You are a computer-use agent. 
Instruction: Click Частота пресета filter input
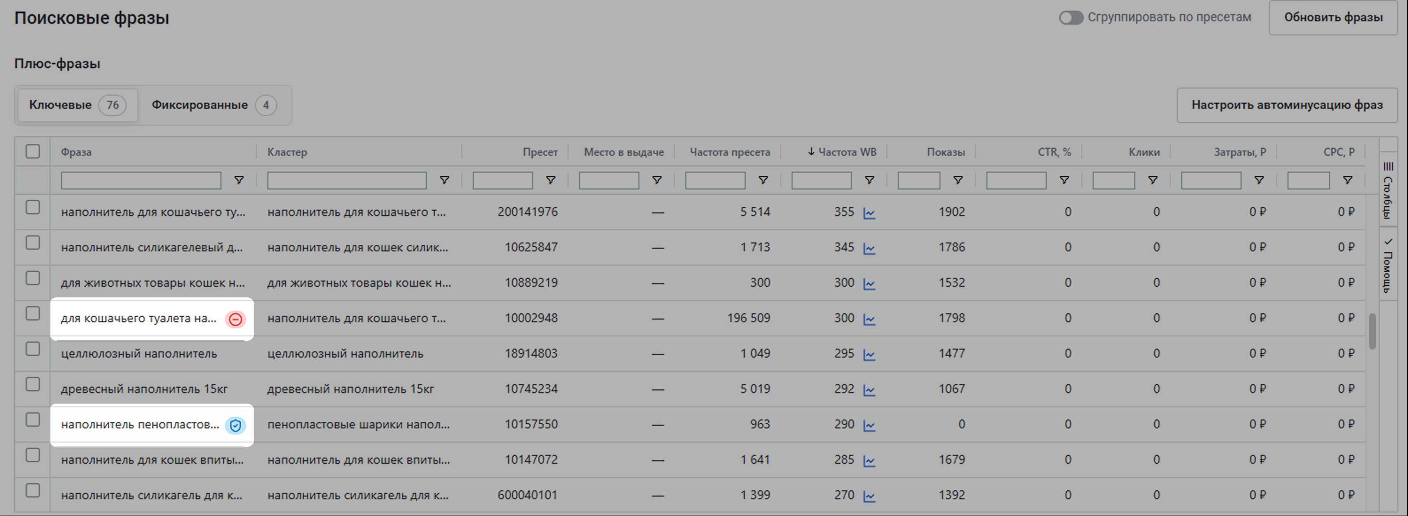[715, 180]
